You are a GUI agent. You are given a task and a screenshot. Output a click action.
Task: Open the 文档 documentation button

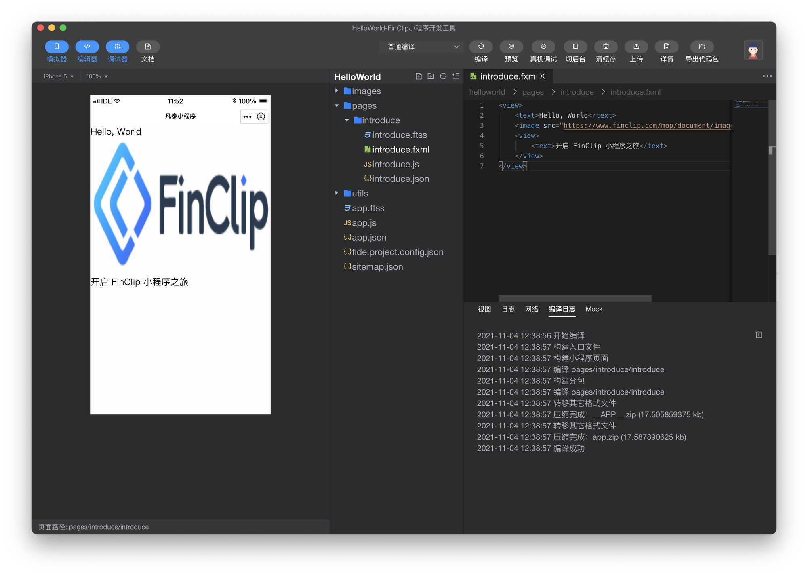148,46
